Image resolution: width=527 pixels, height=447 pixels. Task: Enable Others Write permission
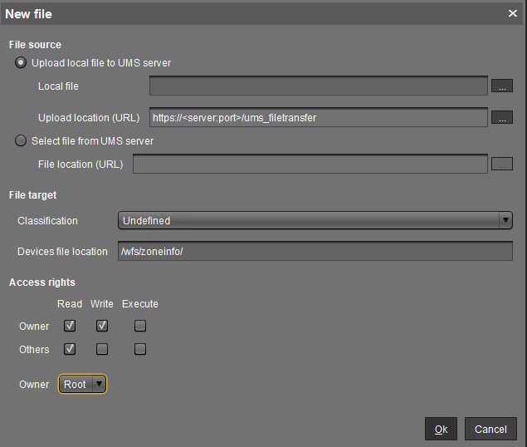[102, 349]
